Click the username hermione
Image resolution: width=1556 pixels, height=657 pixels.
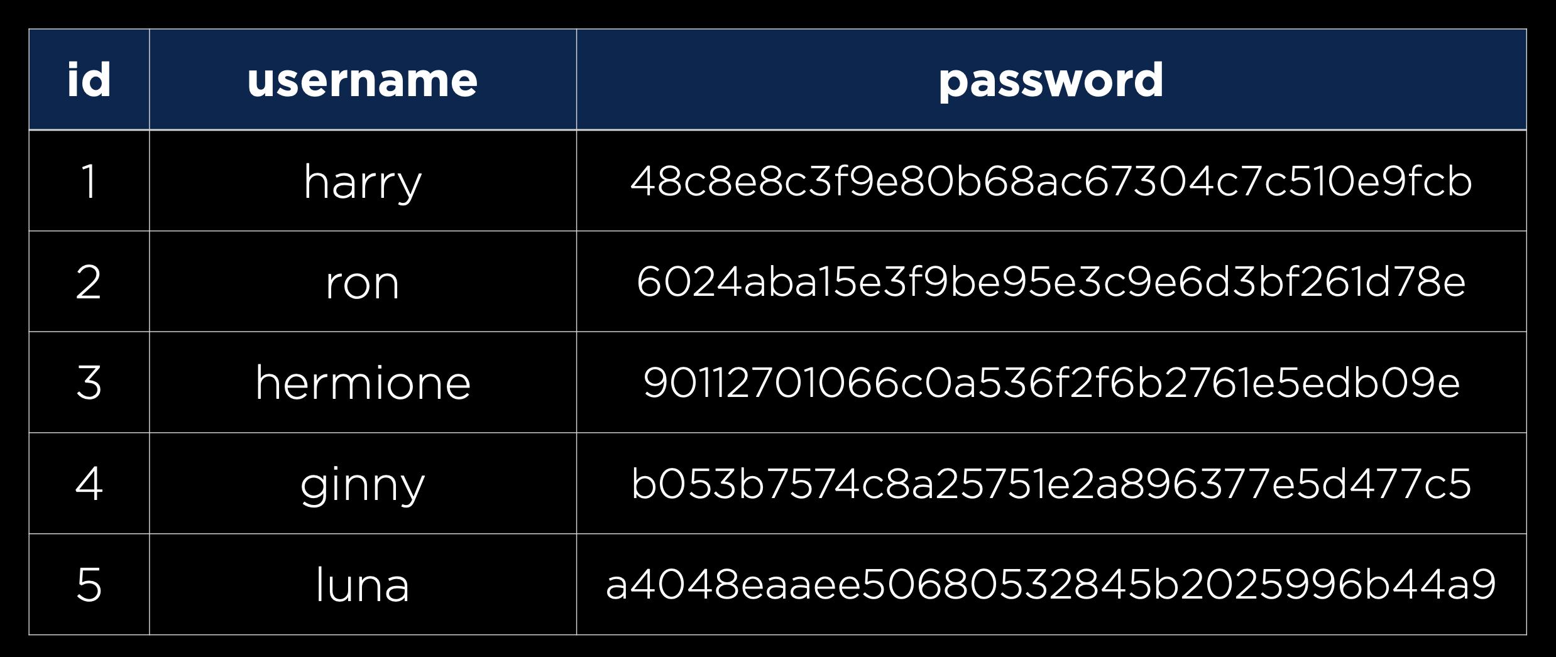click(363, 383)
